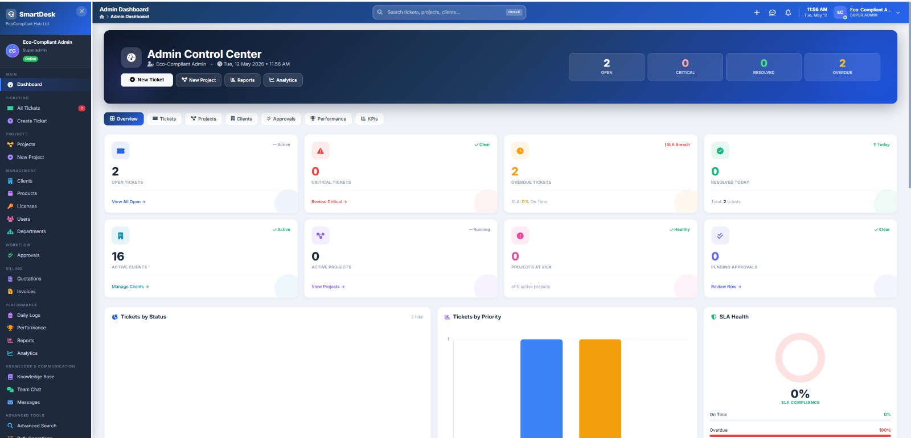Click the Open Tickets card icon
The height and width of the screenshot is (438, 911).
(x=121, y=151)
